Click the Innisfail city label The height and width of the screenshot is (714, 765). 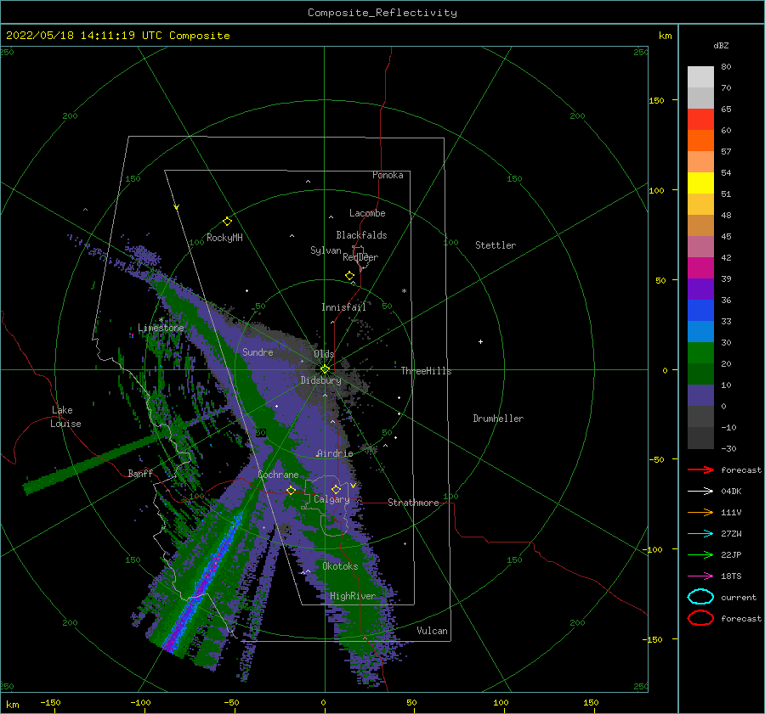[343, 307]
